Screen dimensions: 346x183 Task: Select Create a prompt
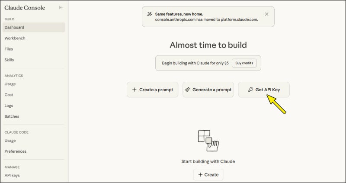pyautogui.click(x=153, y=90)
